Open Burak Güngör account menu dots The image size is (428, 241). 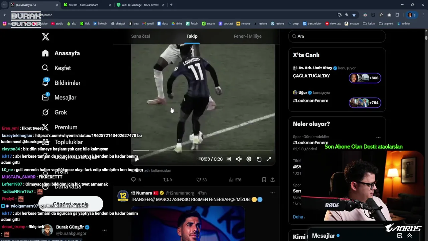104,230
